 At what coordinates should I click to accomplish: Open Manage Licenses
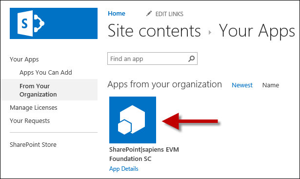coord(34,108)
